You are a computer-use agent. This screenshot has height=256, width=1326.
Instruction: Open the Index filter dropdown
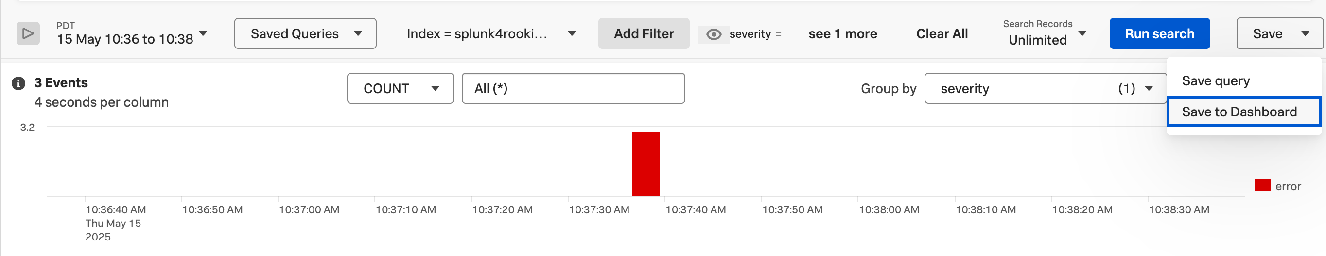(x=490, y=34)
